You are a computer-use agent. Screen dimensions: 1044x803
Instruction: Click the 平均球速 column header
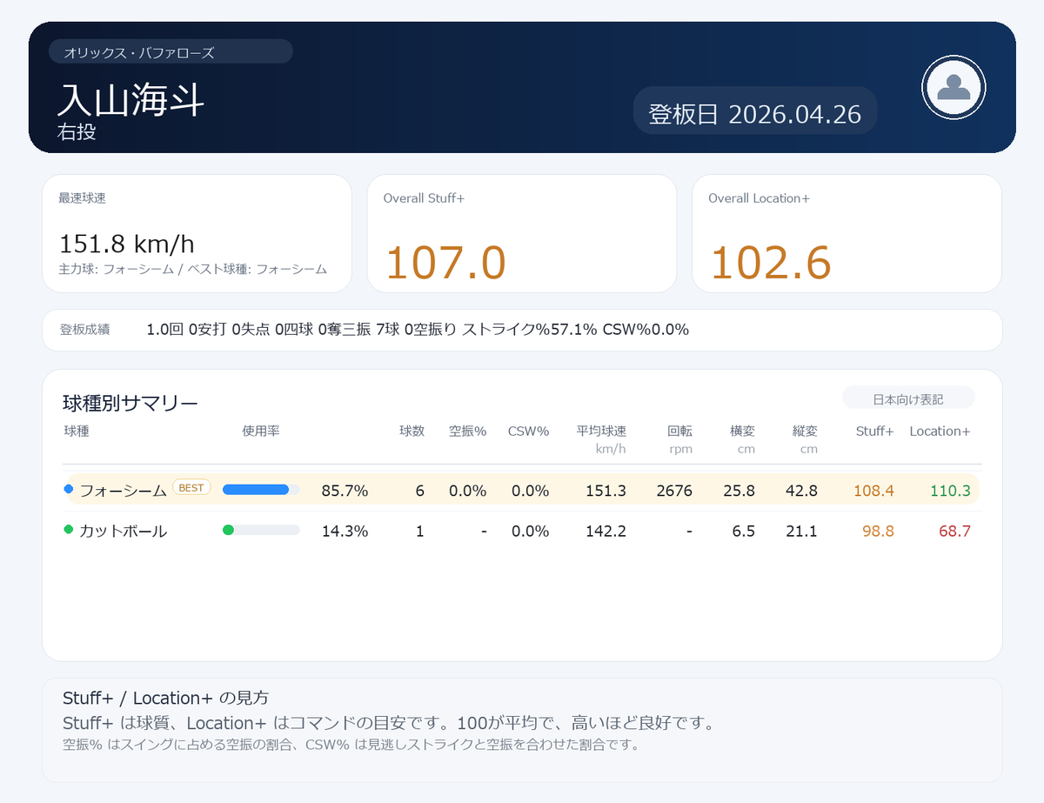(601, 431)
